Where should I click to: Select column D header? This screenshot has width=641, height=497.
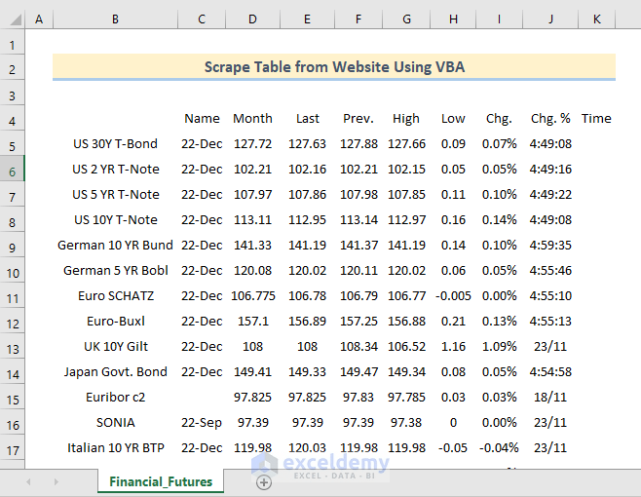click(252, 19)
